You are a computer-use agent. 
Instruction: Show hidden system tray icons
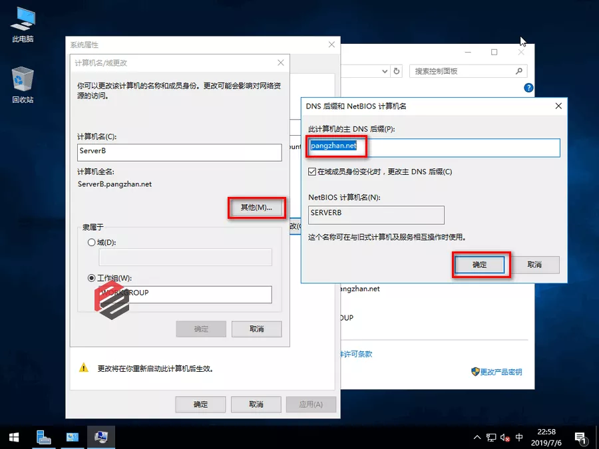point(477,438)
